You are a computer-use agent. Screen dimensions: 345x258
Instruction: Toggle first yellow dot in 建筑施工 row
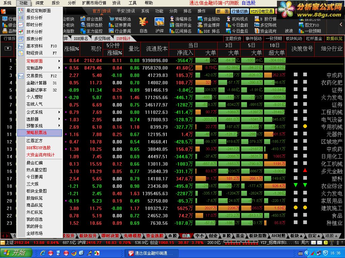coord(296,208)
